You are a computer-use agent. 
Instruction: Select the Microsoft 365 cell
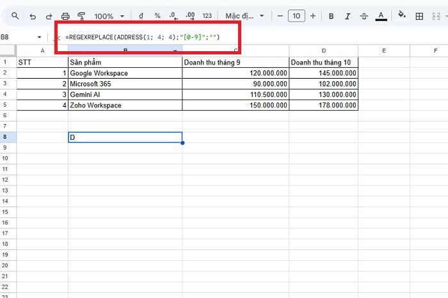pos(125,84)
